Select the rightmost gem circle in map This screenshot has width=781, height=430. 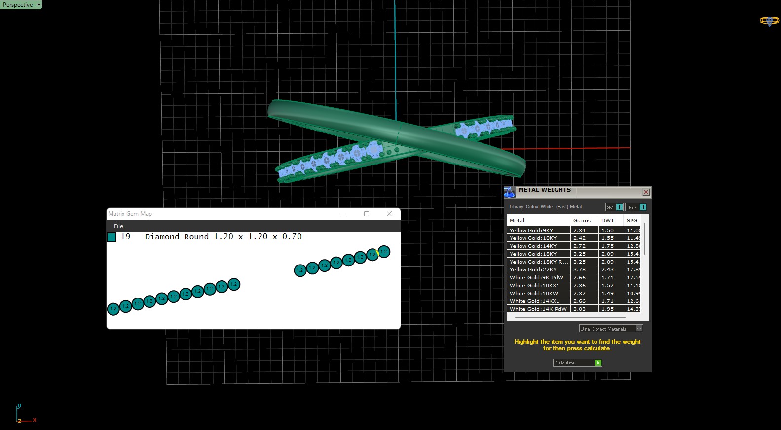tap(384, 252)
